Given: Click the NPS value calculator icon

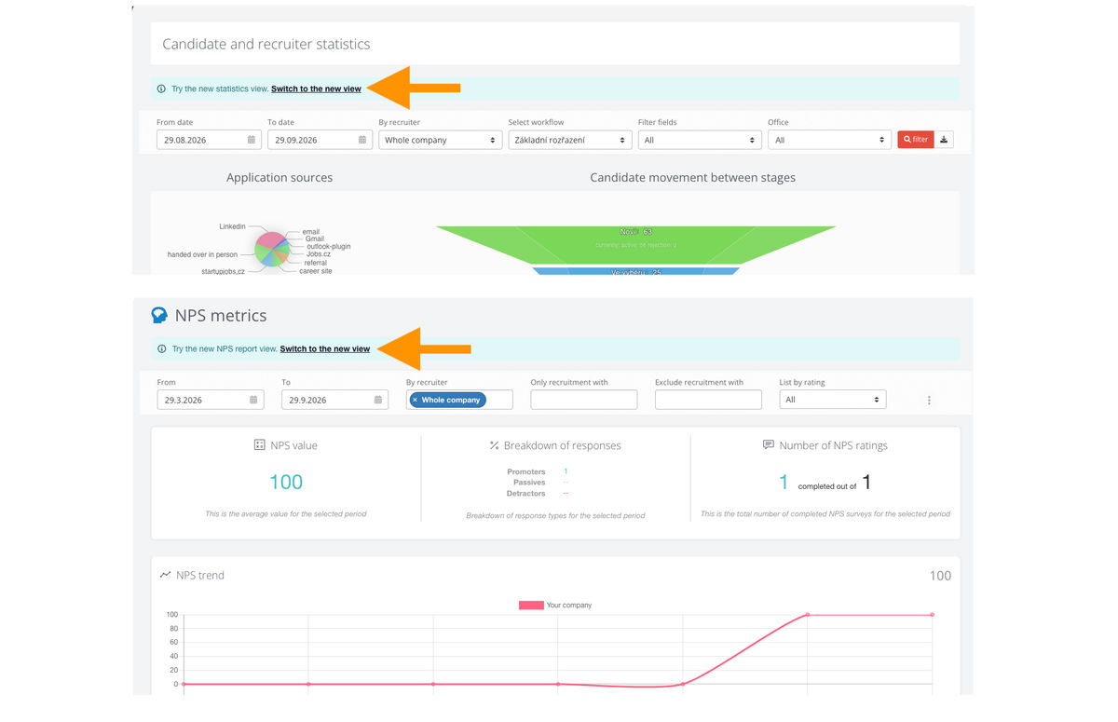Looking at the screenshot, I should coord(259,445).
